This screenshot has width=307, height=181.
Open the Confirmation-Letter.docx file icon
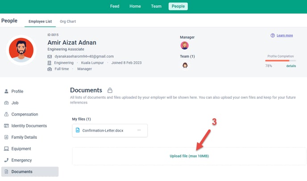[x=78, y=130]
